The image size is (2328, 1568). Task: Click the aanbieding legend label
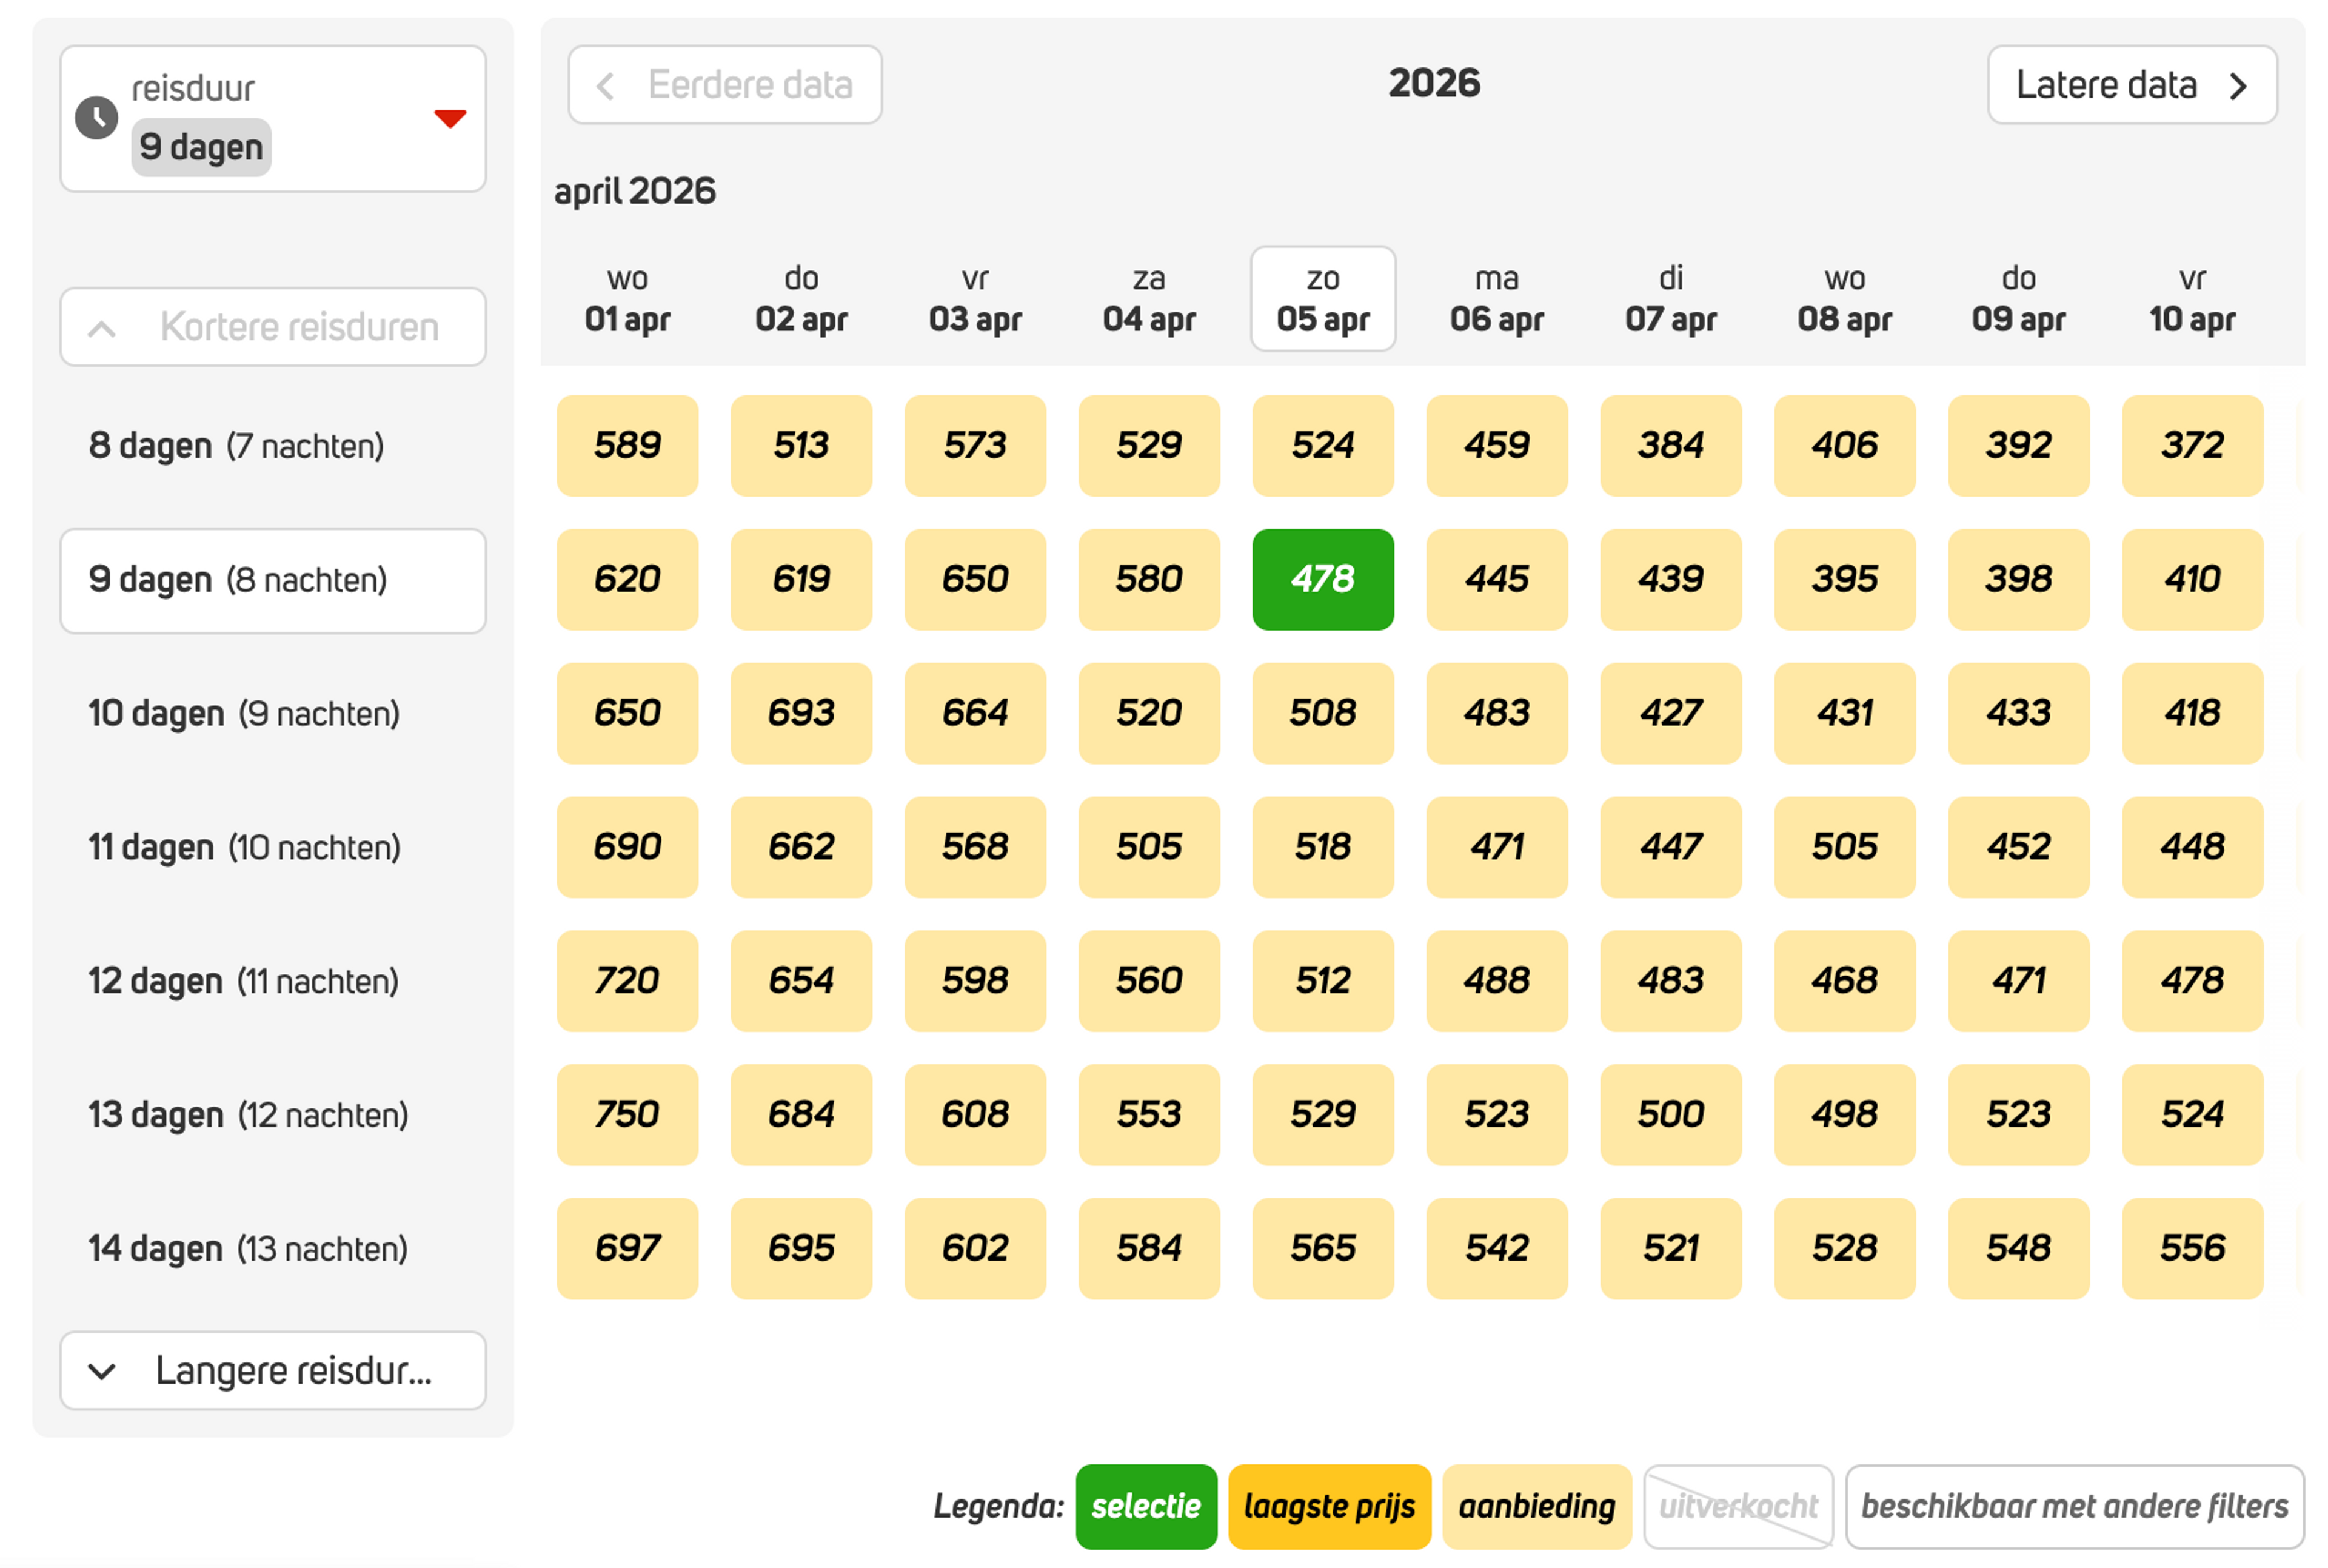pos(1536,1507)
